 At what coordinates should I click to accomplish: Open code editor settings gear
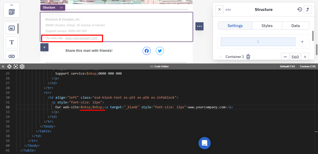tap(22, 67)
